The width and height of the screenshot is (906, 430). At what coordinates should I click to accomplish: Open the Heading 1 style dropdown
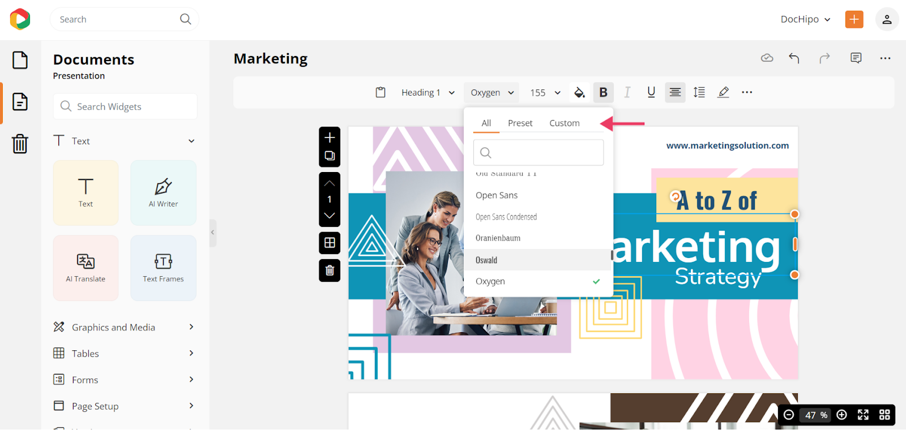click(428, 92)
